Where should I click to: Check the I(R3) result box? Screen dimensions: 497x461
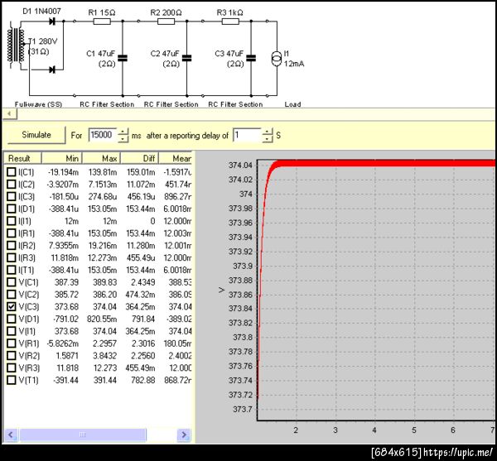tap(12, 257)
